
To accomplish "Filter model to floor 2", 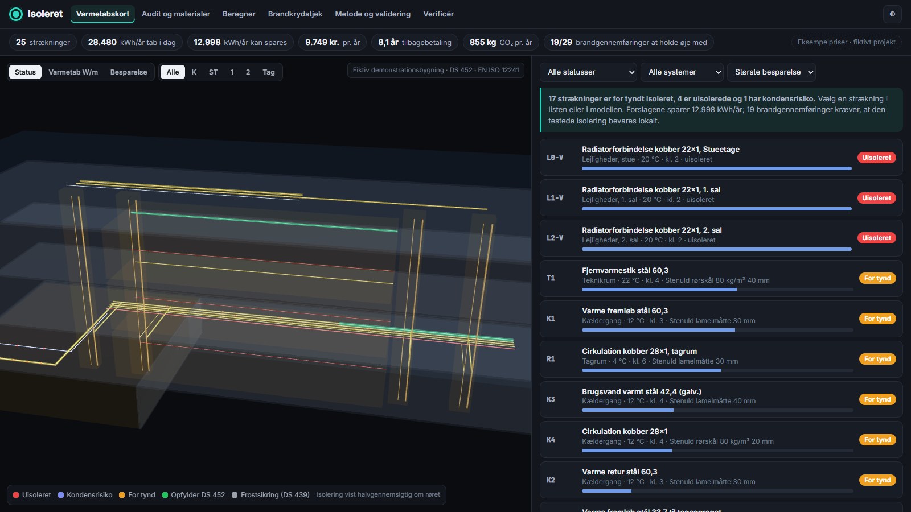I will click(x=248, y=72).
